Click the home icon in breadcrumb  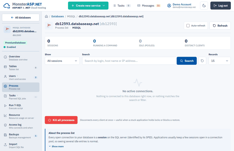tap(47, 17)
